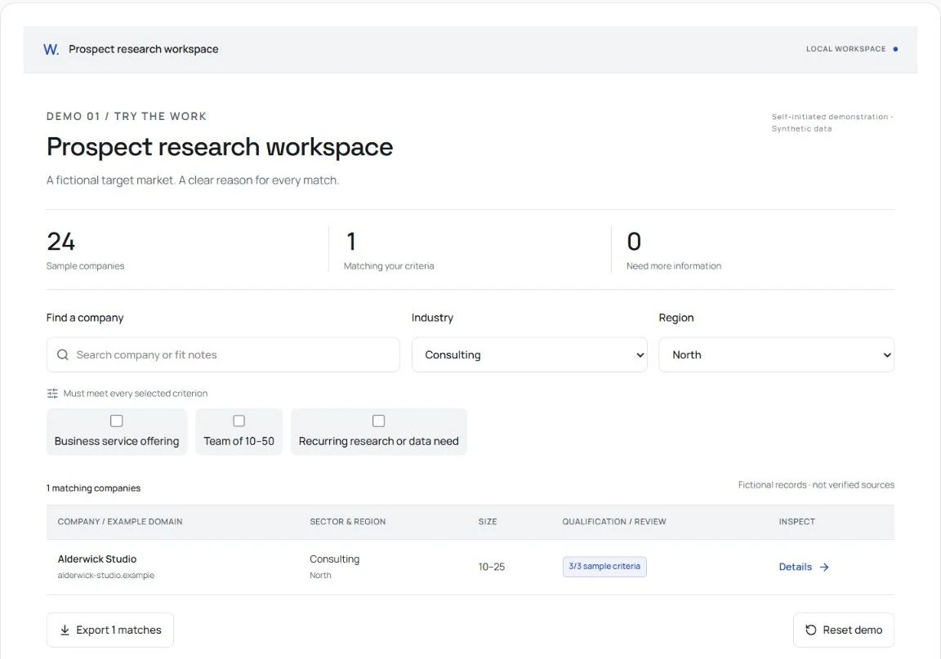This screenshot has width=941, height=659.
Task: Click the COMPANY / EXAMPLE DOMAIN column header
Action: (x=120, y=522)
